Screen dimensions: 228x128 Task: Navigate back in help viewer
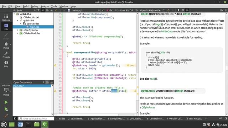tap(169, 10)
